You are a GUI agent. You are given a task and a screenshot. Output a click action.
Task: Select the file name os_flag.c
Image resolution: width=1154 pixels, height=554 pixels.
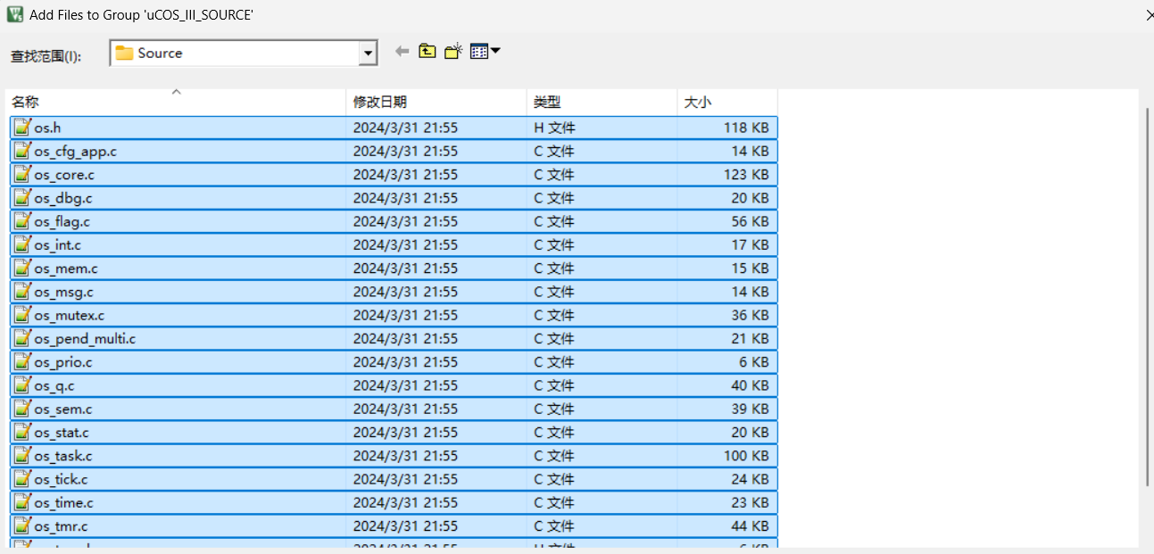(x=62, y=221)
